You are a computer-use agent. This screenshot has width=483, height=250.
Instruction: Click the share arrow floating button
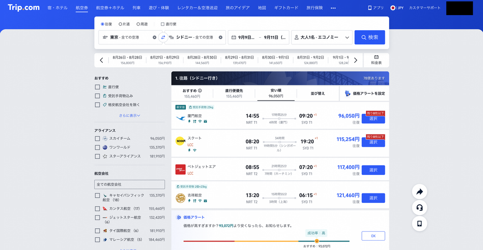coord(419,192)
